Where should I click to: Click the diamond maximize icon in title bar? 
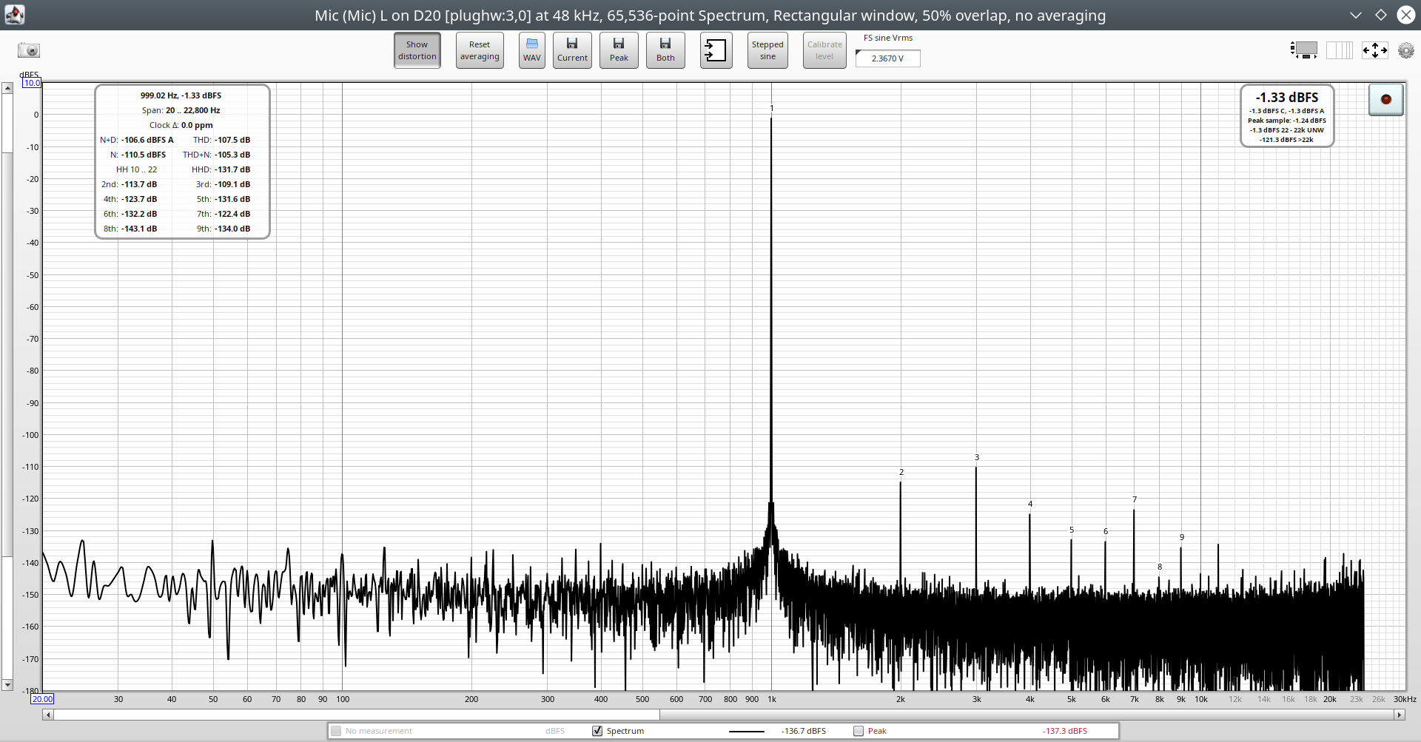(x=1381, y=15)
